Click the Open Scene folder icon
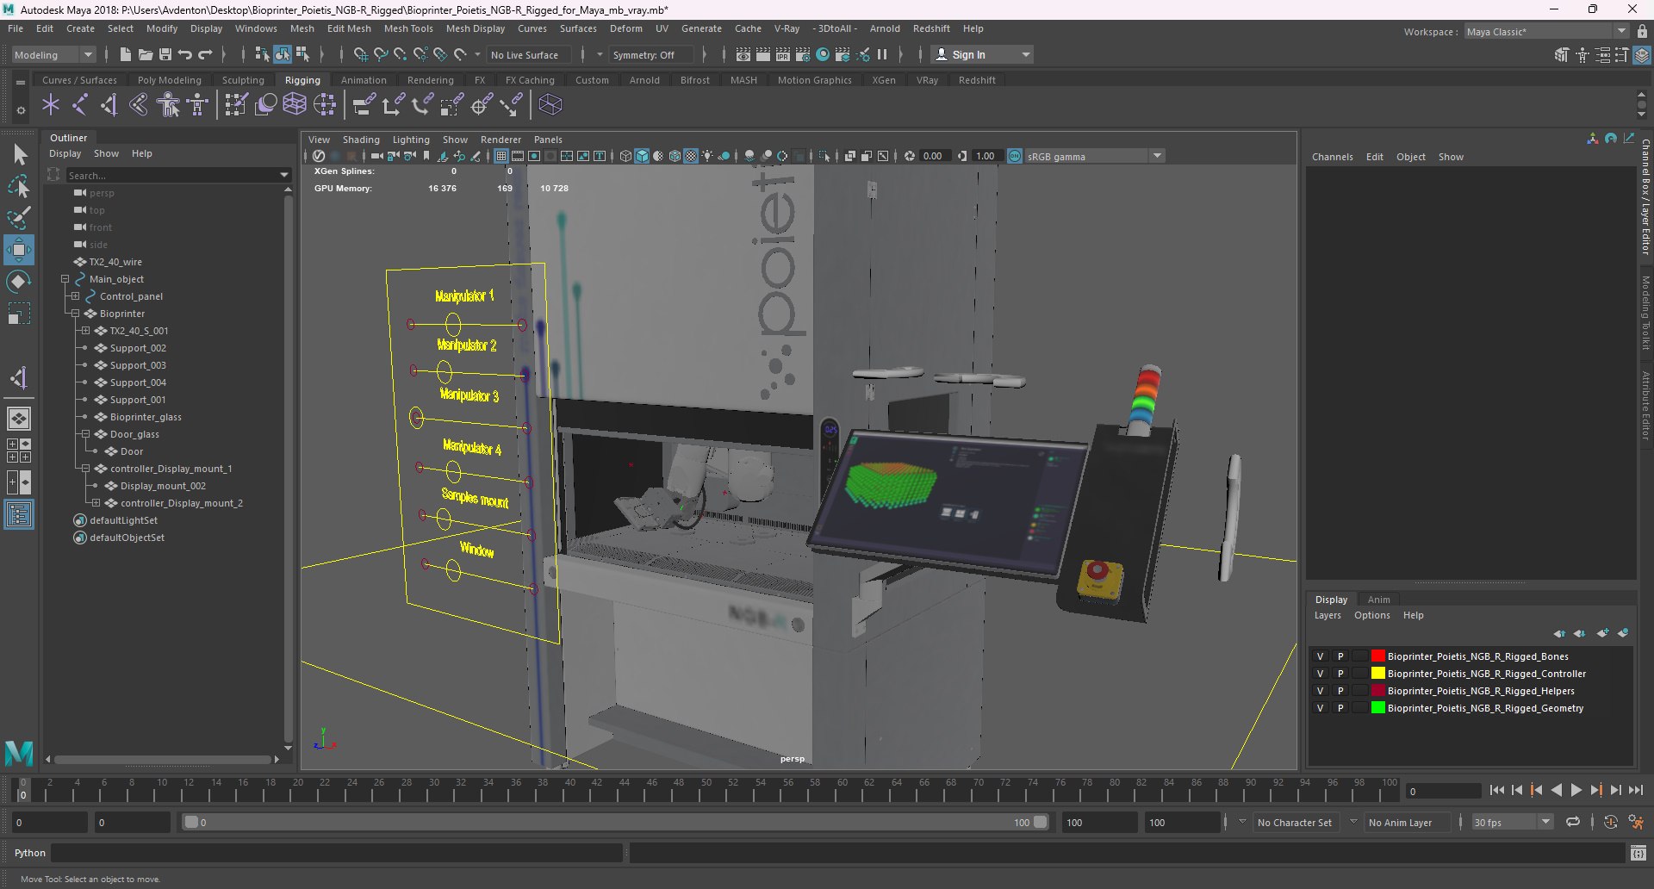This screenshot has height=889, width=1654. pos(146,54)
